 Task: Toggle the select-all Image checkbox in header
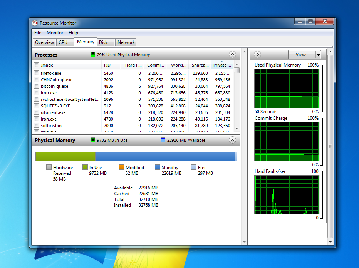tap(37, 65)
